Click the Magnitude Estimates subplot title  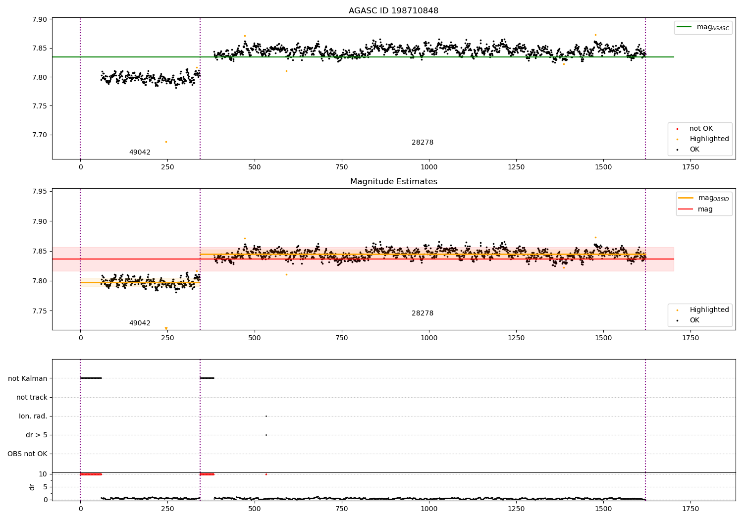(393, 182)
